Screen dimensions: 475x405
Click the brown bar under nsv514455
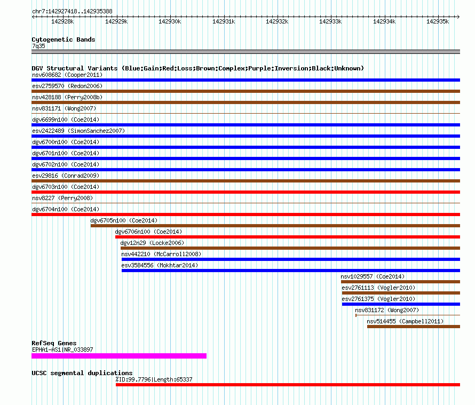tap(414, 327)
